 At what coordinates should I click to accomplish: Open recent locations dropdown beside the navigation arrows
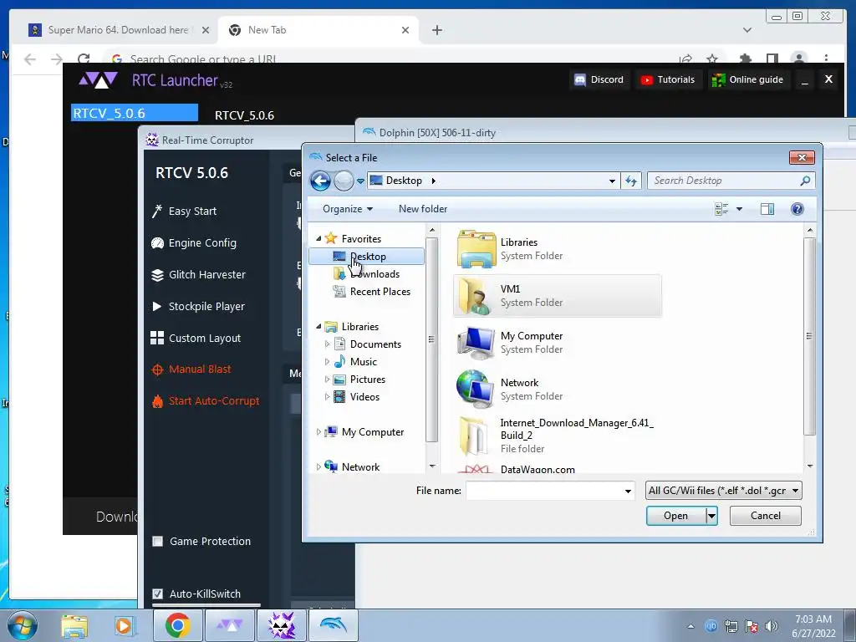[360, 181]
